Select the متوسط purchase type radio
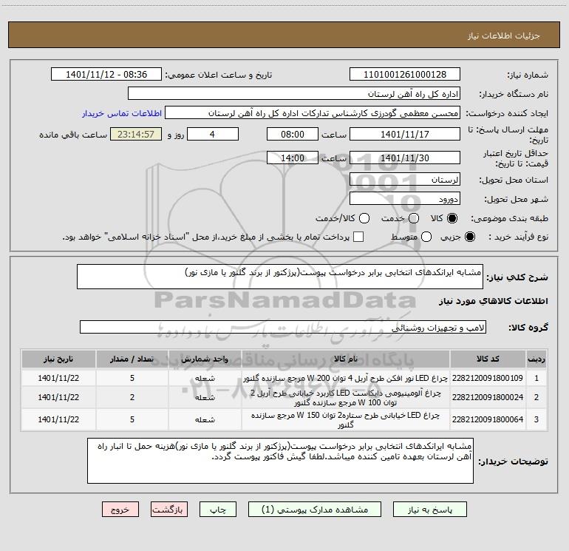This screenshot has width=569, height=551. (x=426, y=237)
